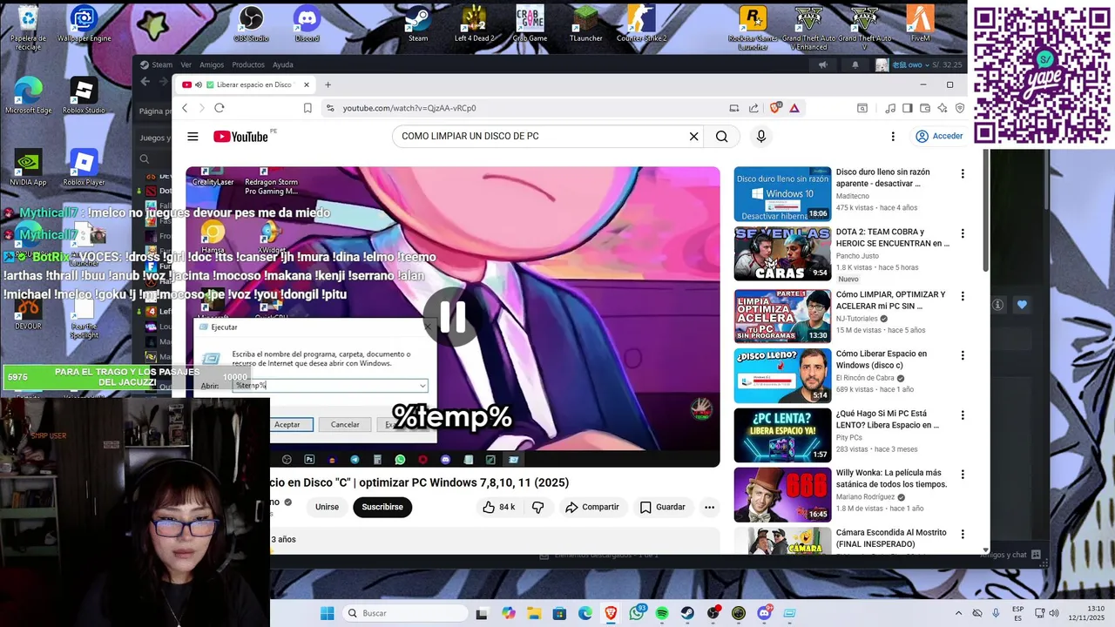Open Ayuda menu in Steam
Viewport: 1115px width, 627px height.
click(x=283, y=64)
